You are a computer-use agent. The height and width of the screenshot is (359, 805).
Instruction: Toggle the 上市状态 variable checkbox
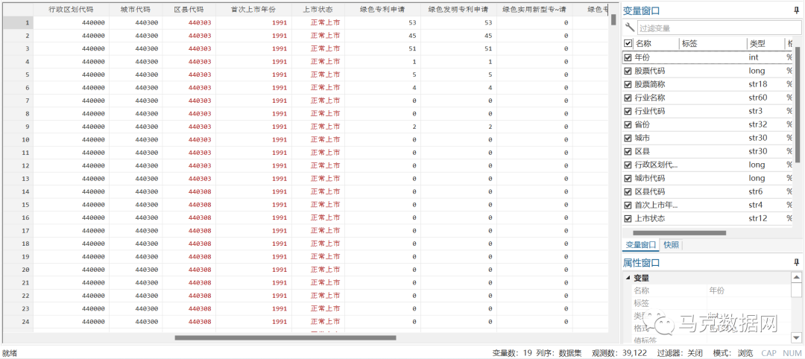pyautogui.click(x=628, y=218)
